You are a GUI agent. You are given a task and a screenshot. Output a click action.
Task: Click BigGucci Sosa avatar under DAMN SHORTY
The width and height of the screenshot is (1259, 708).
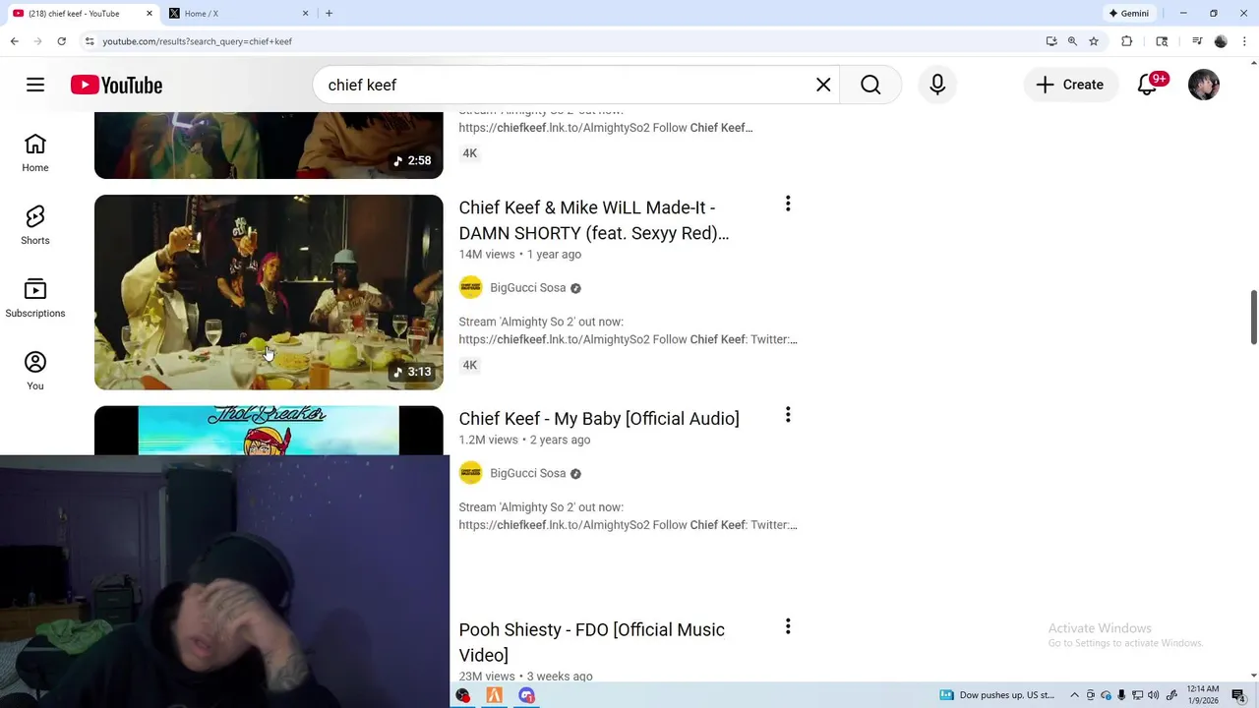point(470,287)
